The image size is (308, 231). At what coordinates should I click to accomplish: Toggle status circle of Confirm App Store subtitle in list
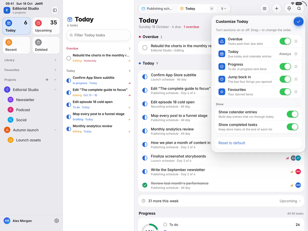[69, 80]
